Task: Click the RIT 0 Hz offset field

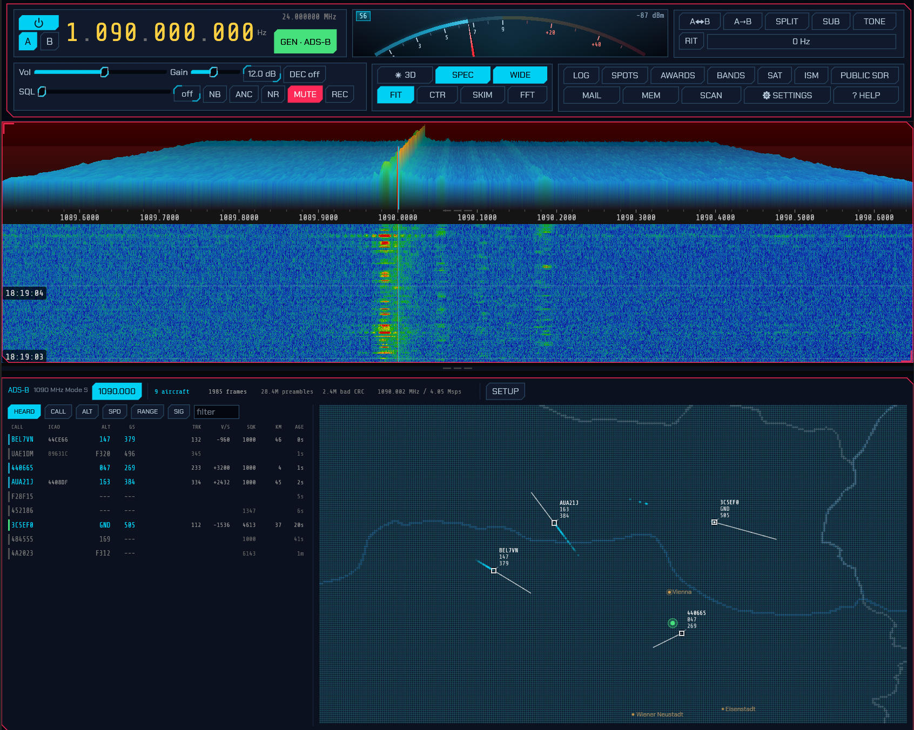Action: [801, 42]
